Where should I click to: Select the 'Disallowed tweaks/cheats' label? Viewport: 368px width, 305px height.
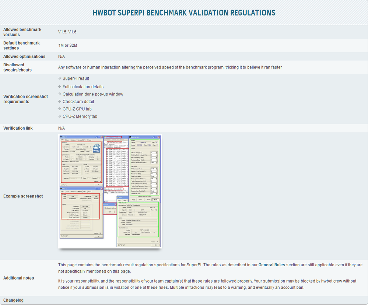point(17,67)
